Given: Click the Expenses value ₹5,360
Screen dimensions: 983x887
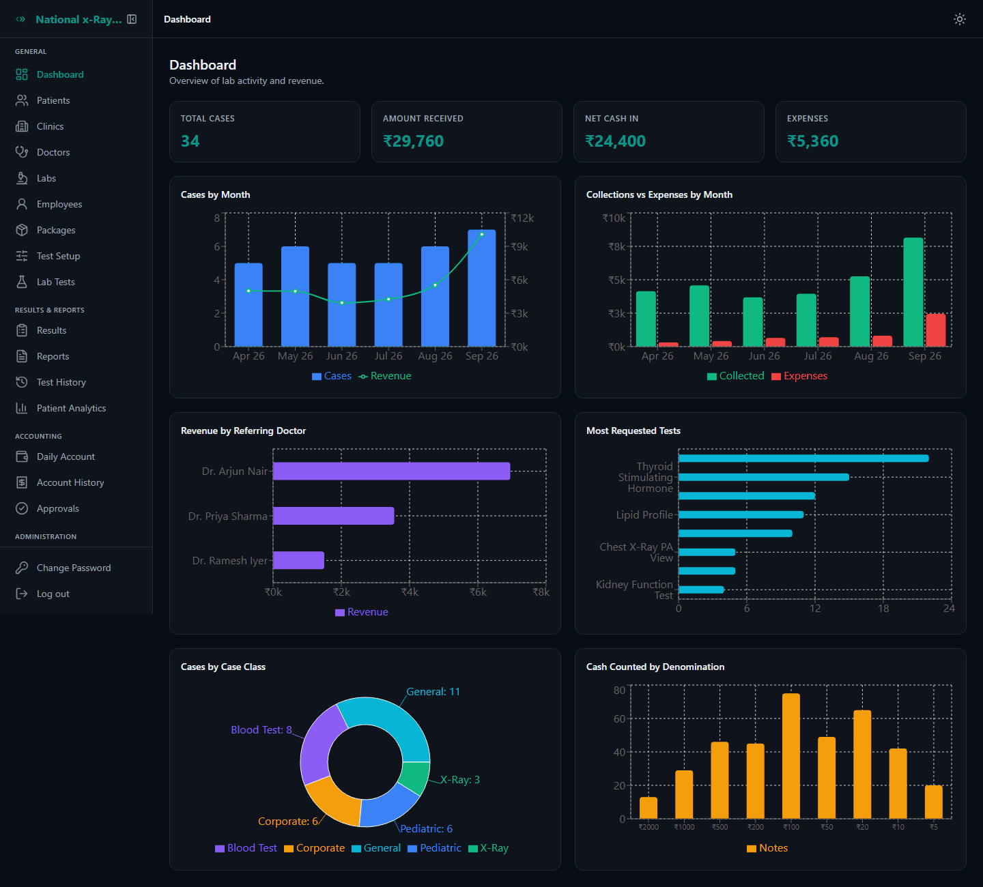Looking at the screenshot, I should click(x=813, y=141).
